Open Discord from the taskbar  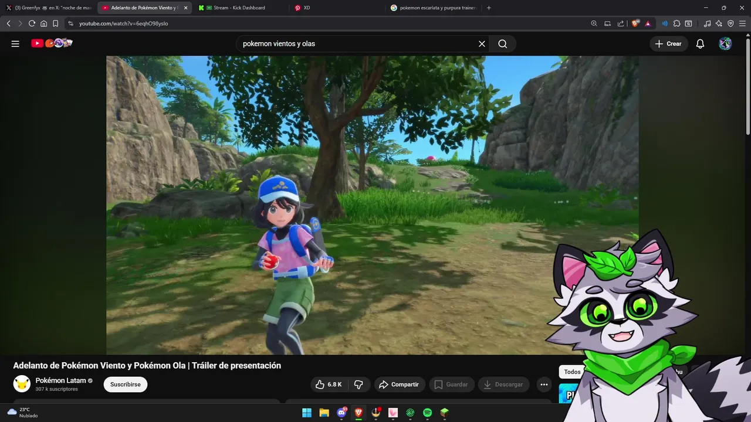pos(341,413)
